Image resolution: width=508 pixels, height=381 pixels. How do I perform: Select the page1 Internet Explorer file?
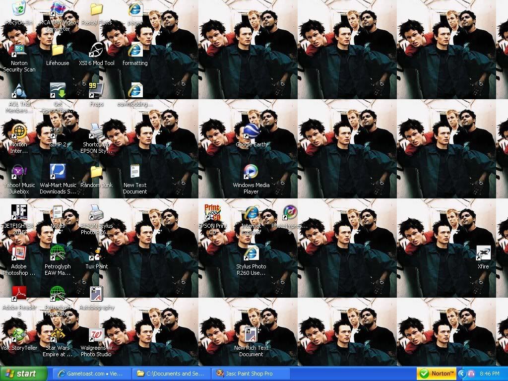135,9
